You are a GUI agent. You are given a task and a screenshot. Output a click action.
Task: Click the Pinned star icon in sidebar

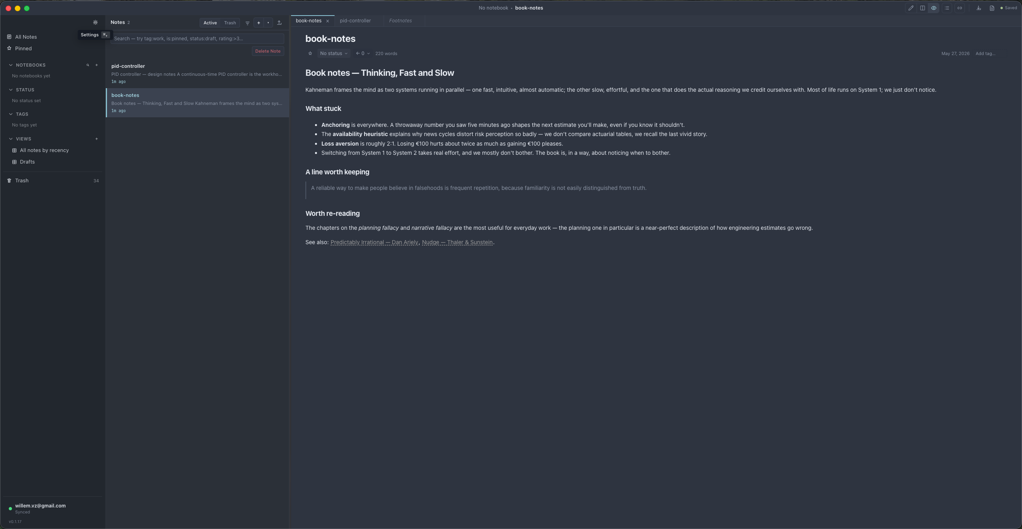tap(9, 48)
